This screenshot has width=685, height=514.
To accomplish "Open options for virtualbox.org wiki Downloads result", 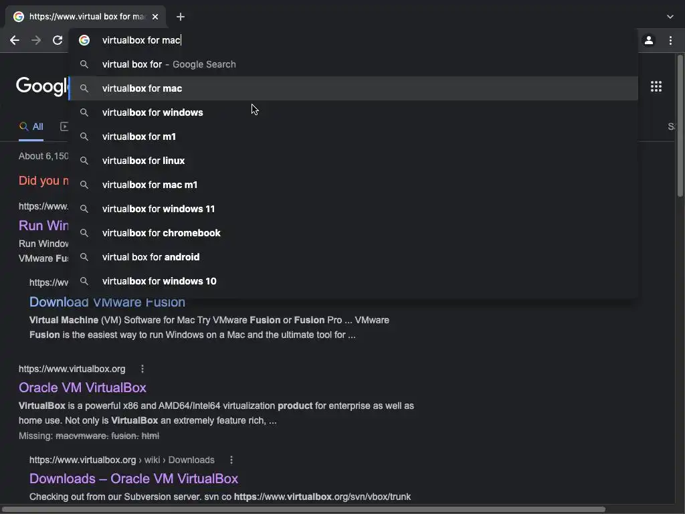I will [231, 460].
